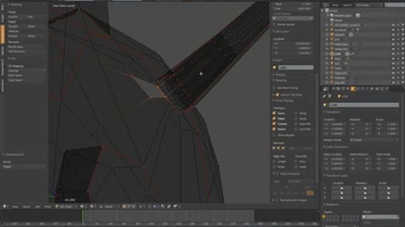This screenshot has width=405, height=227.
Task: Click the green current frame marker in timeline
Action: click(x=83, y=216)
